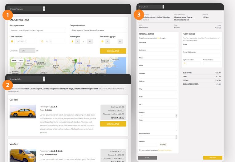The height and width of the screenshot is (162, 235).
Task: Expand the Payment method dropdown
Action: tap(158, 137)
